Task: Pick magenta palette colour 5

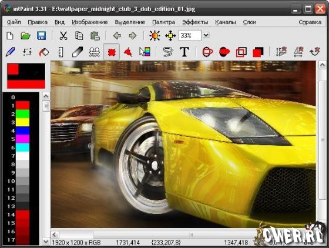Action: pos(23,139)
